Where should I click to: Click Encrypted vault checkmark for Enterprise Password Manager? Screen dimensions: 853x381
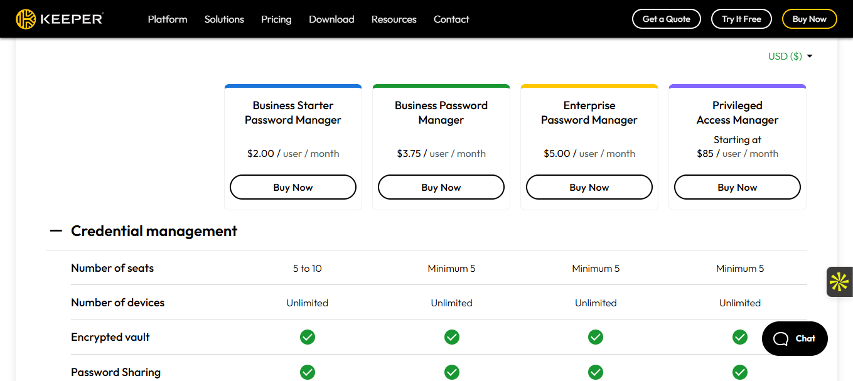596,337
